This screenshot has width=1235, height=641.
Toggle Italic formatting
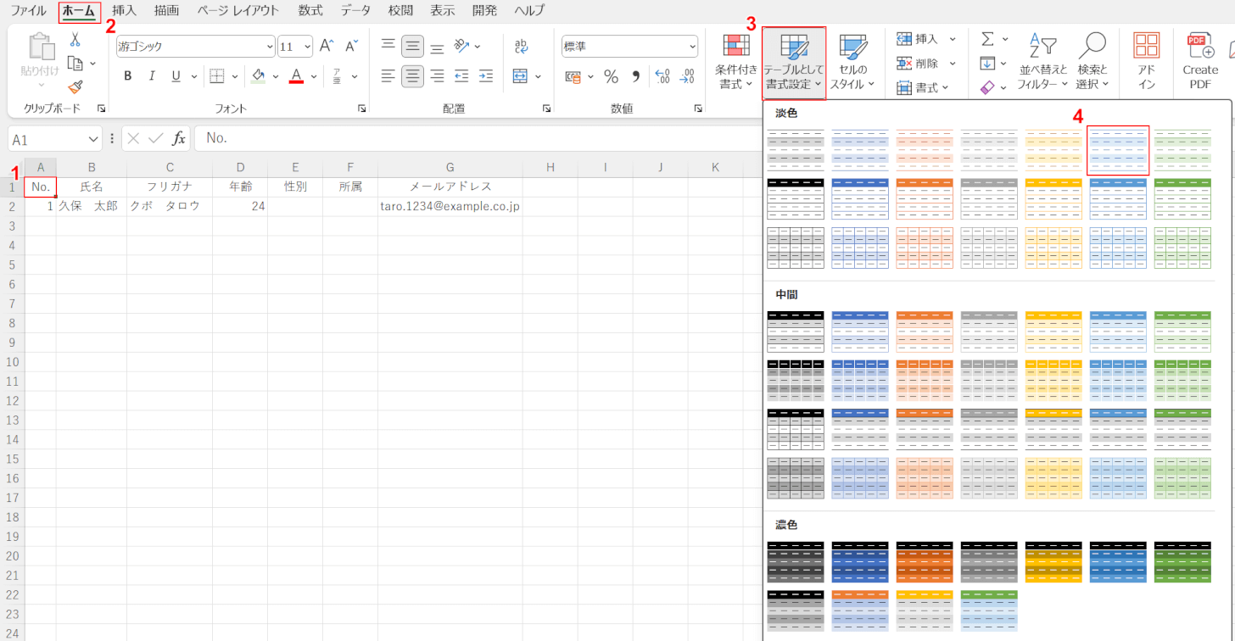152,76
